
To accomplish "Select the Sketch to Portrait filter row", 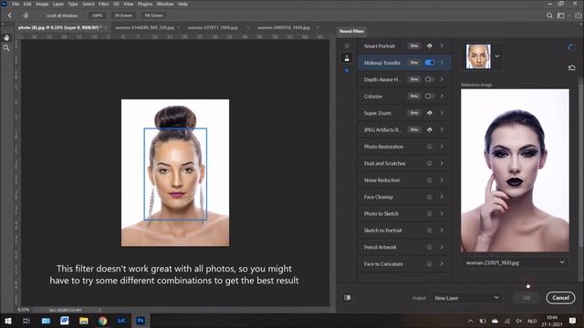I will pyautogui.click(x=405, y=231).
